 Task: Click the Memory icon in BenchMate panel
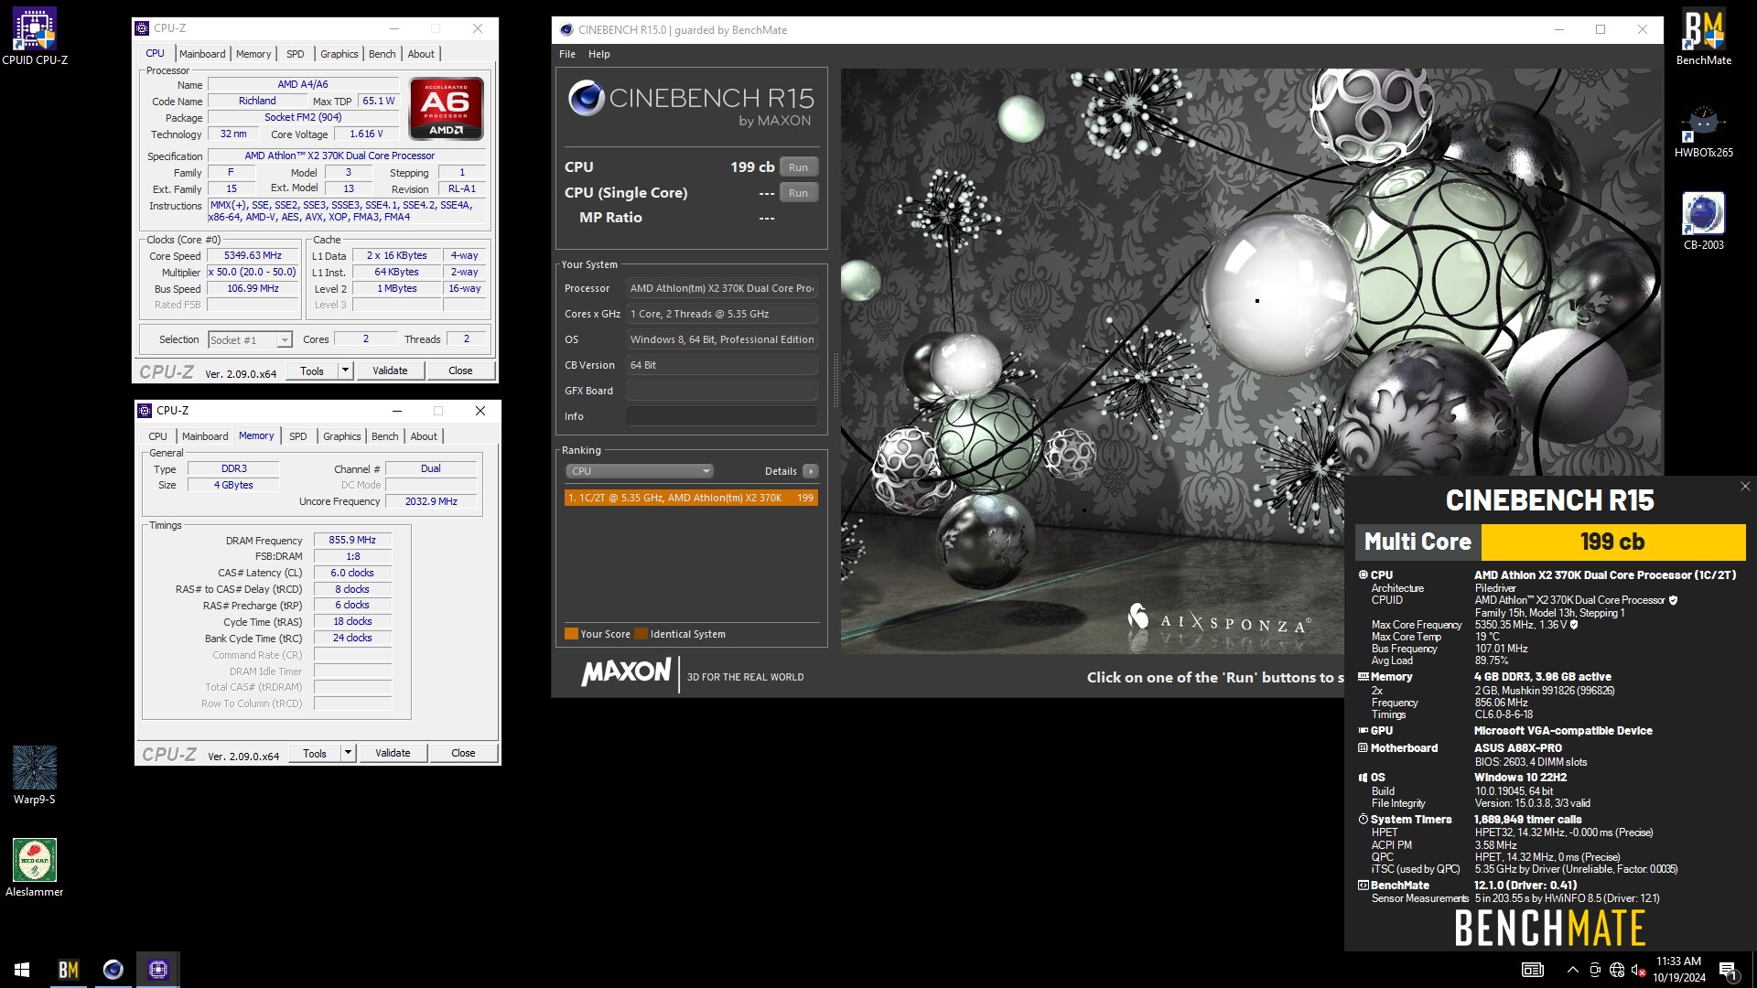1363,677
